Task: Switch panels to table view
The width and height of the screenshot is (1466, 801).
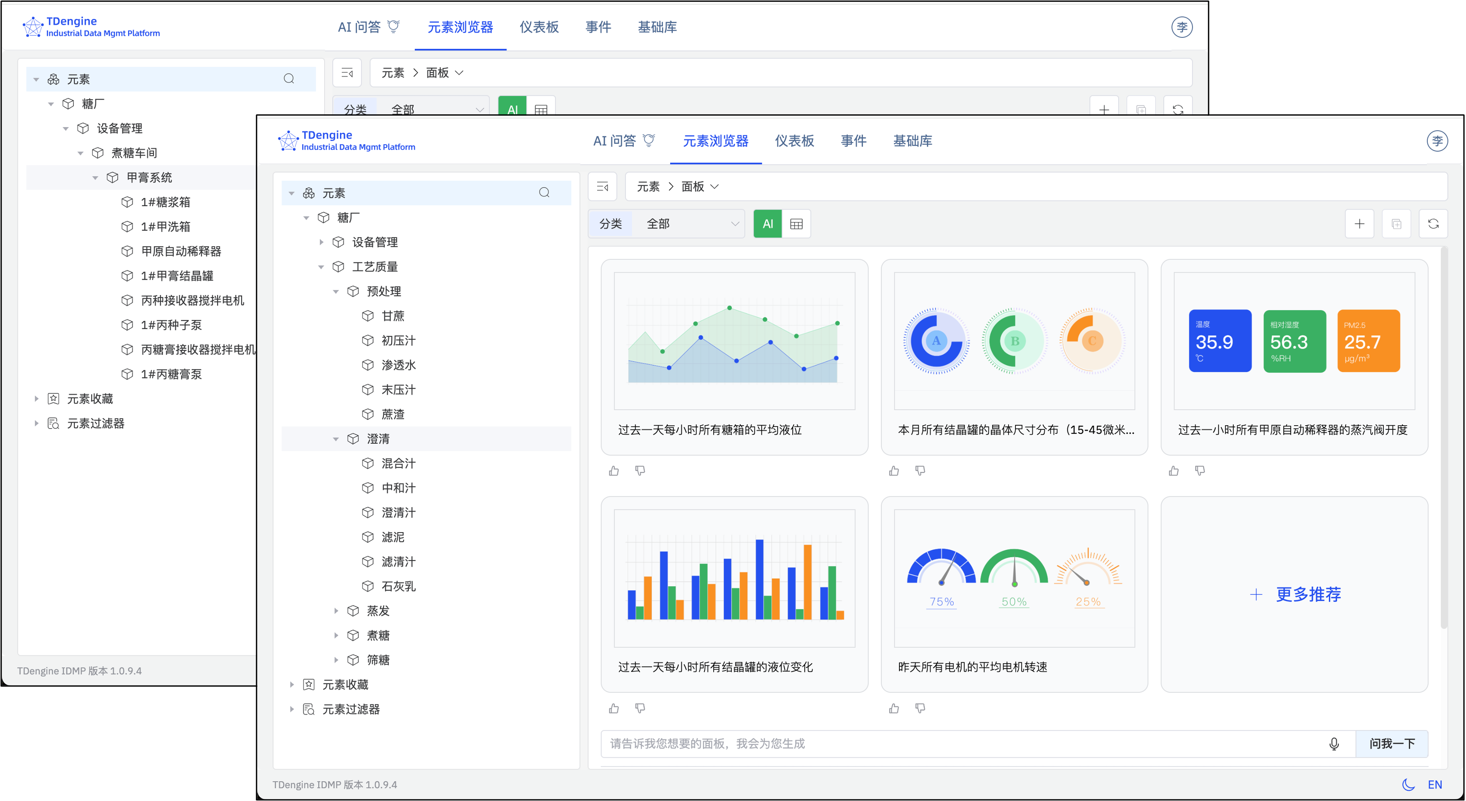Action: coord(796,223)
